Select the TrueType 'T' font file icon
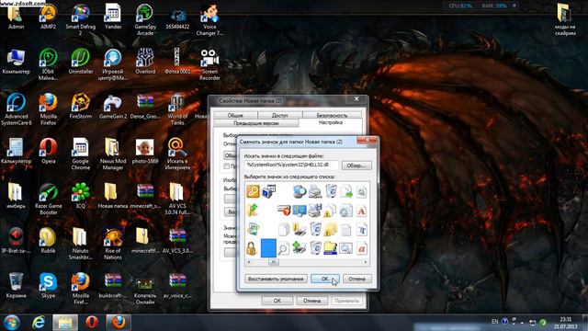Screen dimensions: 588x331 (362, 230)
